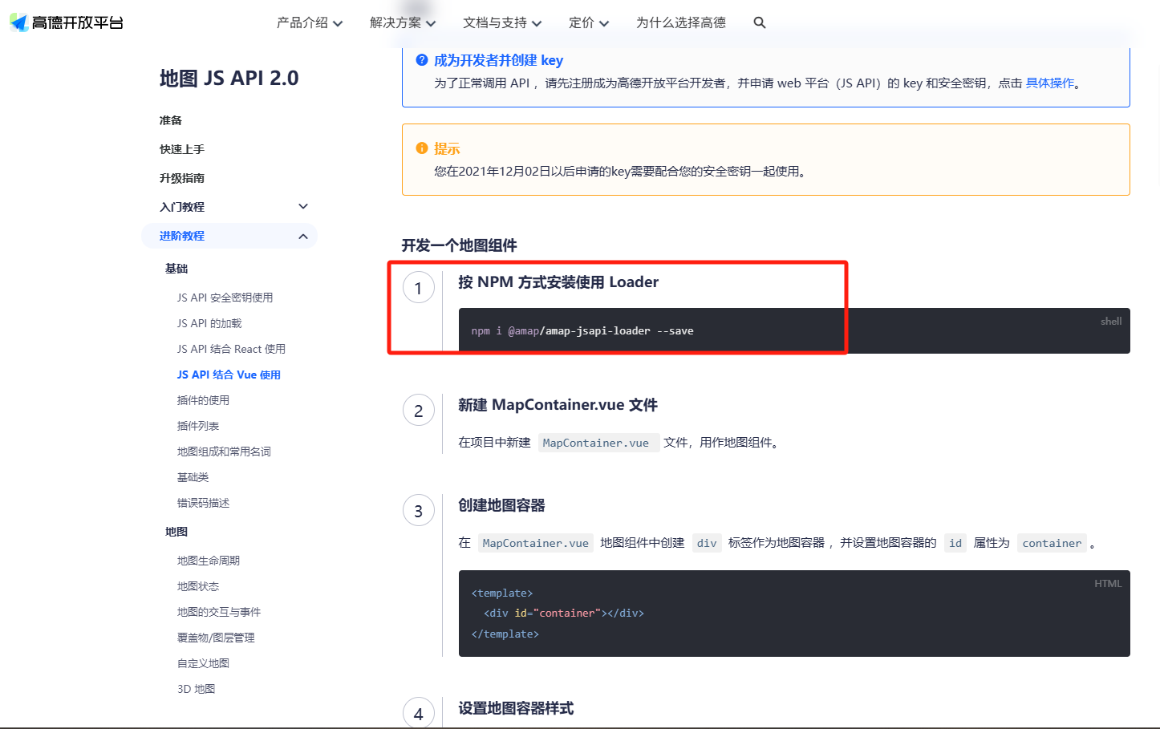Open 插件的使用 page

coord(203,400)
